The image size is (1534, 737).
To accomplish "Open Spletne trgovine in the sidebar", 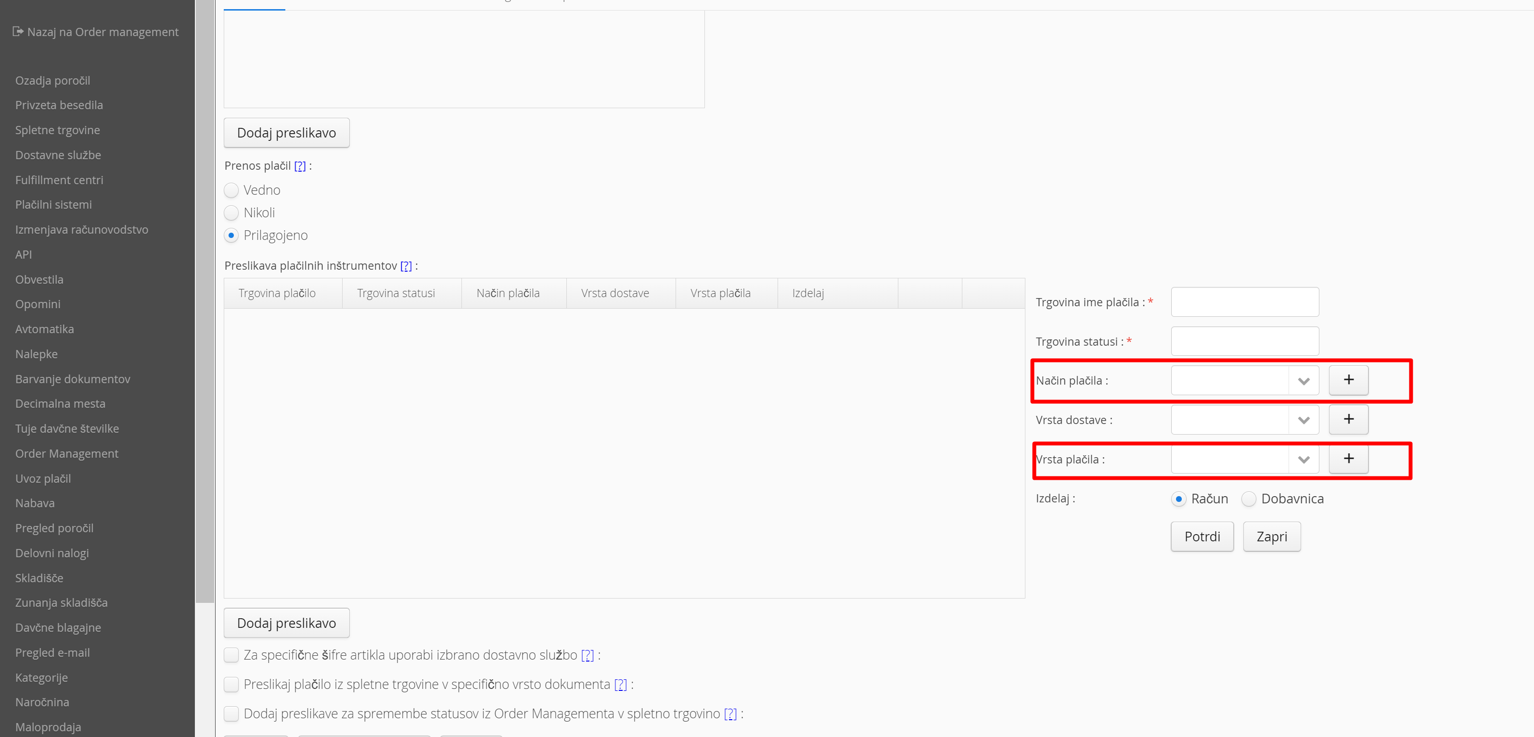I will [x=58, y=130].
